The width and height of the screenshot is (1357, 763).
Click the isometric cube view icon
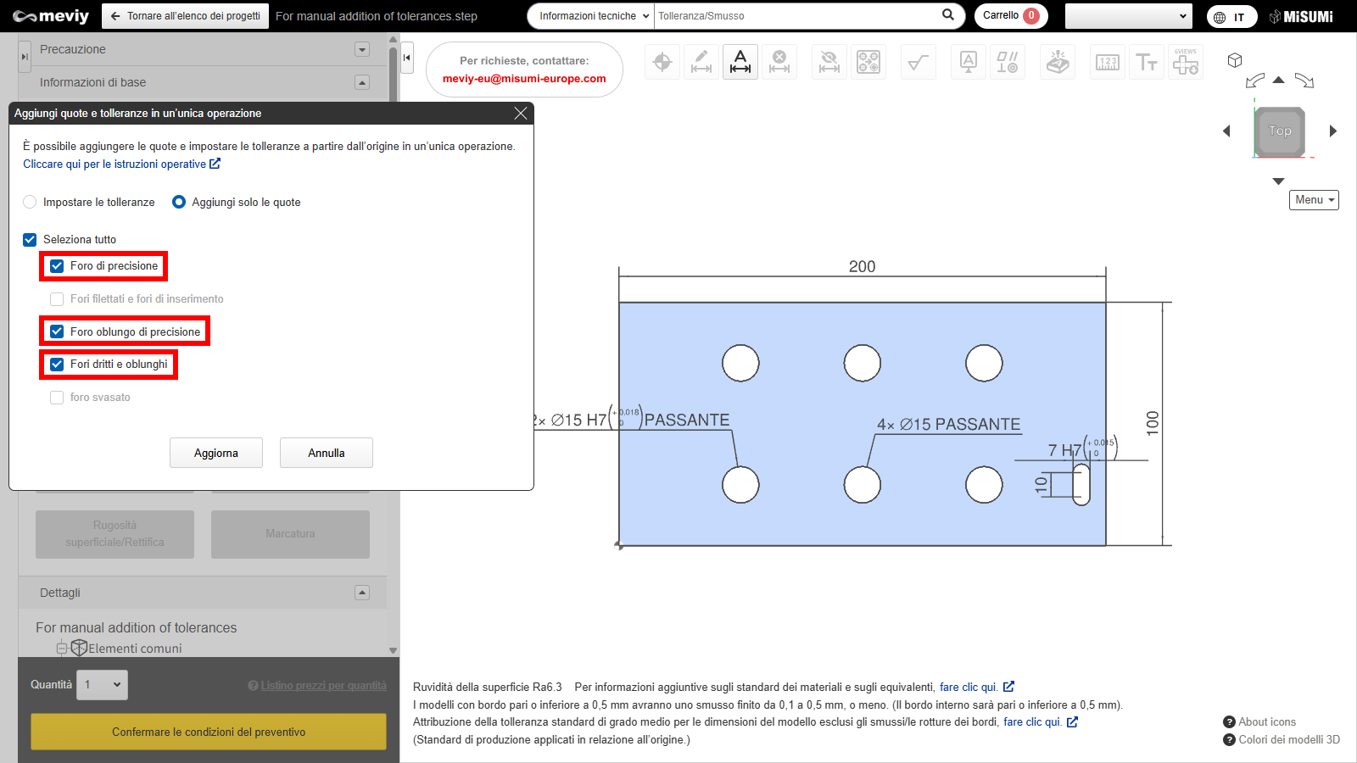click(1235, 60)
